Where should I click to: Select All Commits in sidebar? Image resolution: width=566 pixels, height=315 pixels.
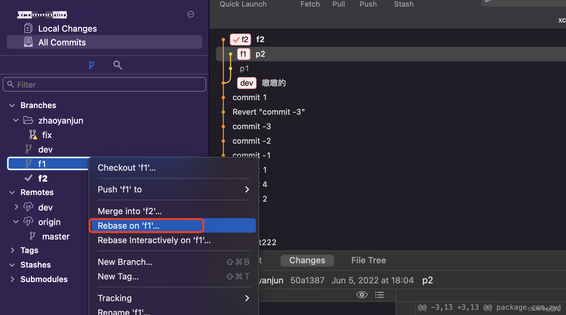104,42
